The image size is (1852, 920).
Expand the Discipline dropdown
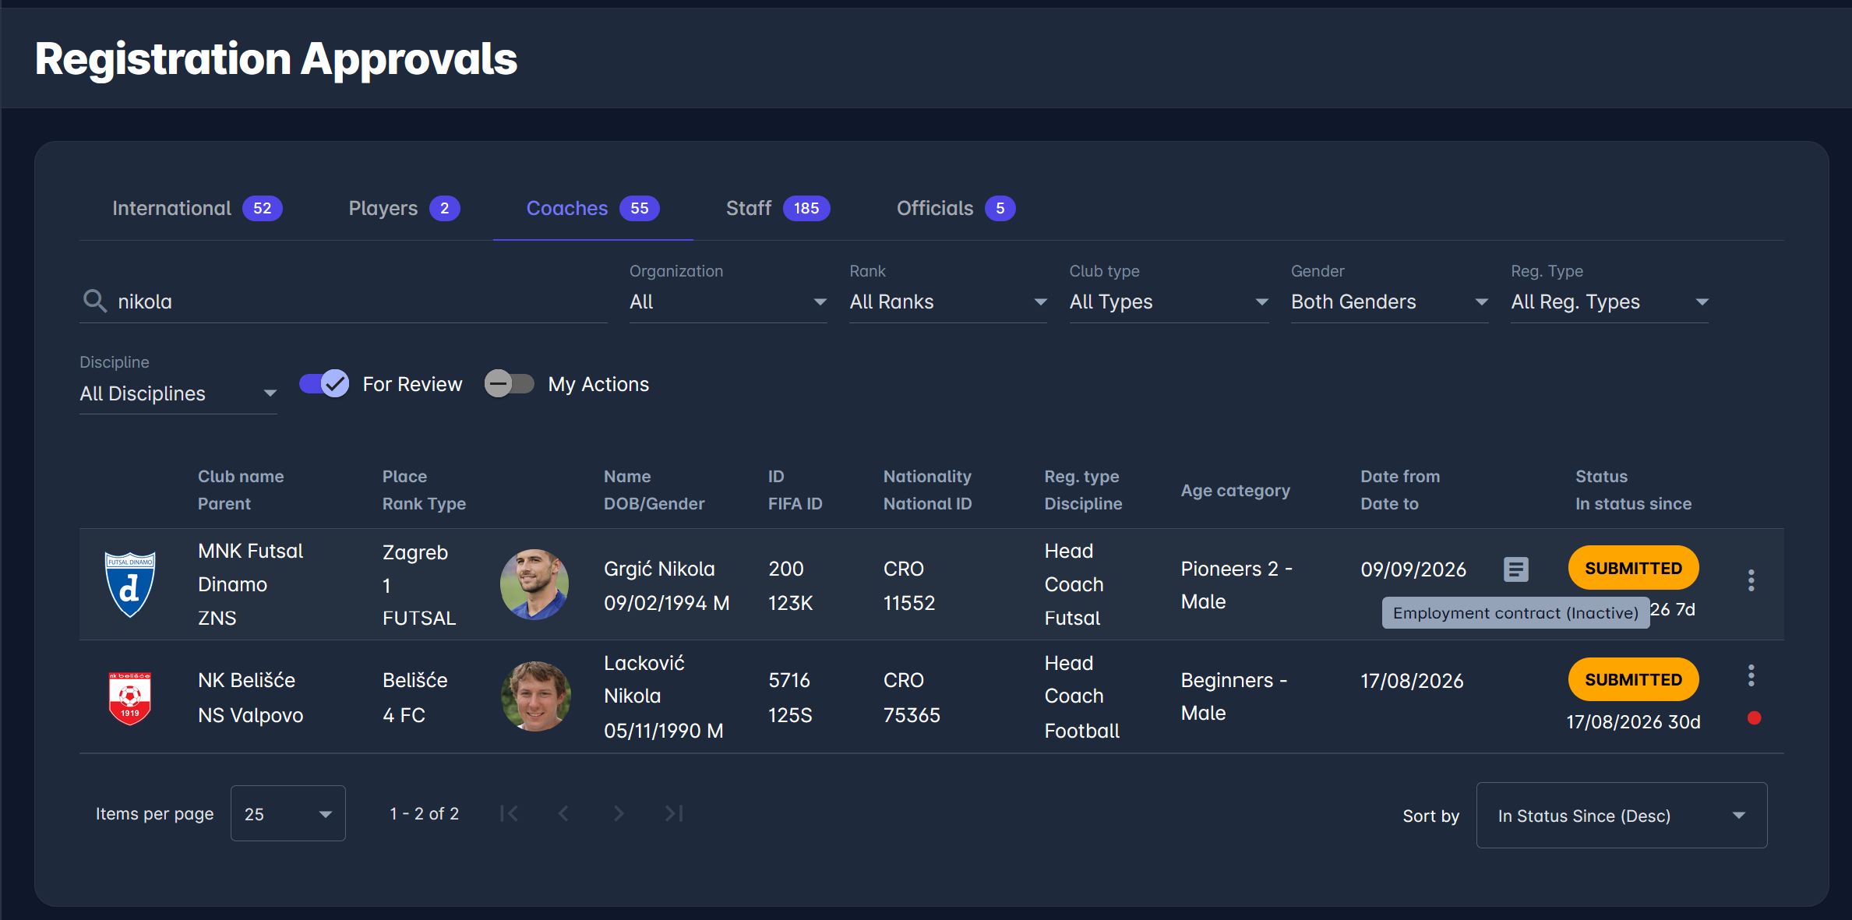coord(178,394)
